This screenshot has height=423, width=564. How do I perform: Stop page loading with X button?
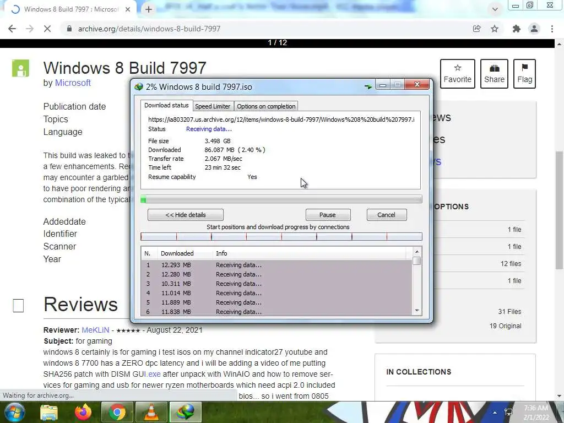pyautogui.click(x=47, y=29)
